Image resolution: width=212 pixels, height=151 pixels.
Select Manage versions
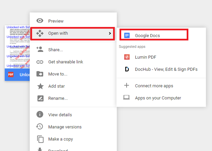pos(73,127)
